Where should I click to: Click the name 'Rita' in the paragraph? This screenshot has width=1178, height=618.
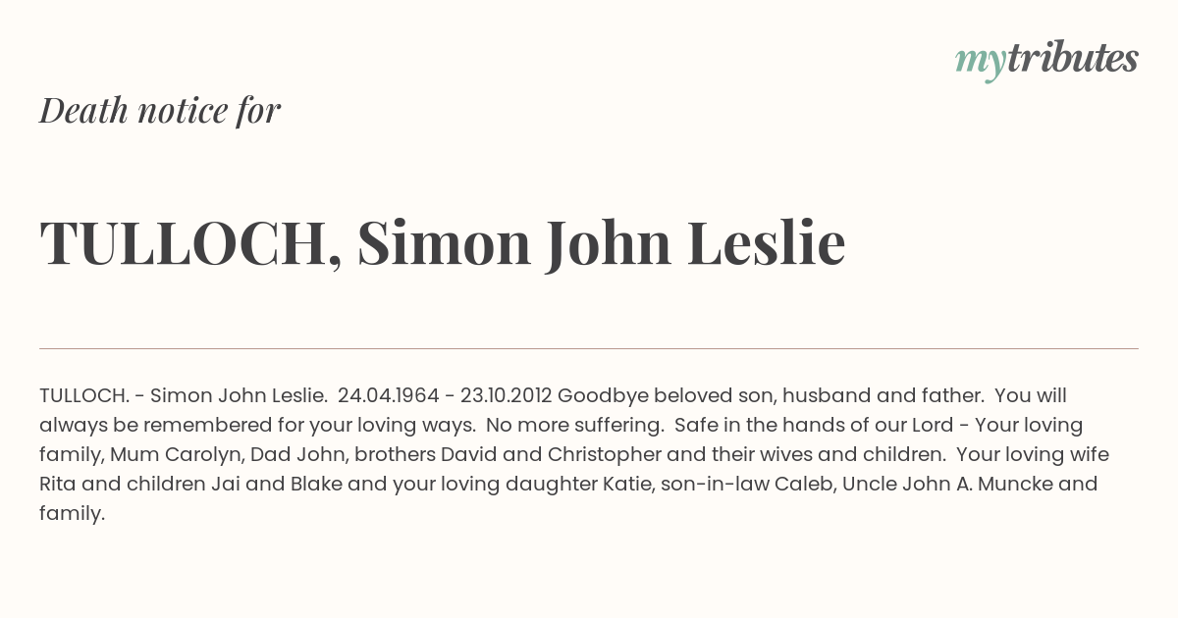point(58,484)
